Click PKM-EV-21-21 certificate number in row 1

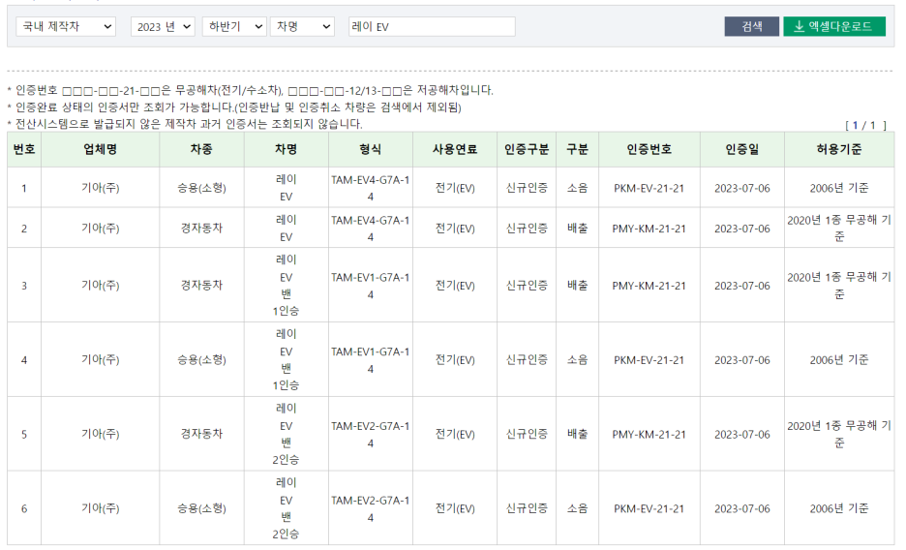649,189
